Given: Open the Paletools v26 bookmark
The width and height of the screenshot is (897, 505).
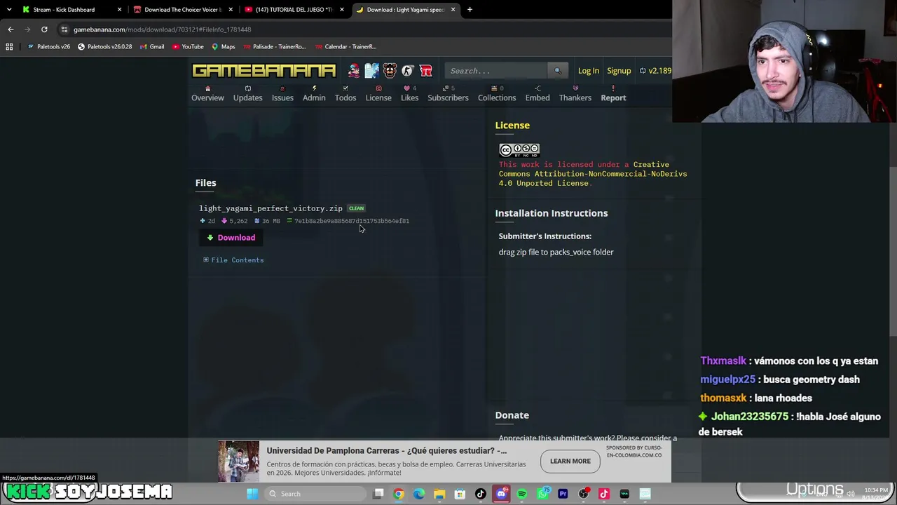Looking at the screenshot, I should (48, 47).
